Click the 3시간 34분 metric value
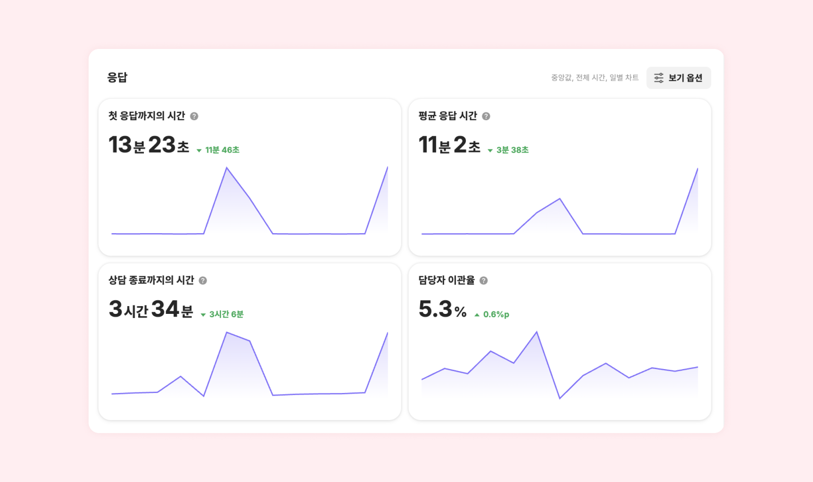813x482 pixels. click(151, 309)
